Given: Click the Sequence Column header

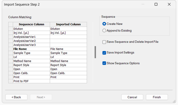Looking at the screenshot, I should [x=31, y=24].
